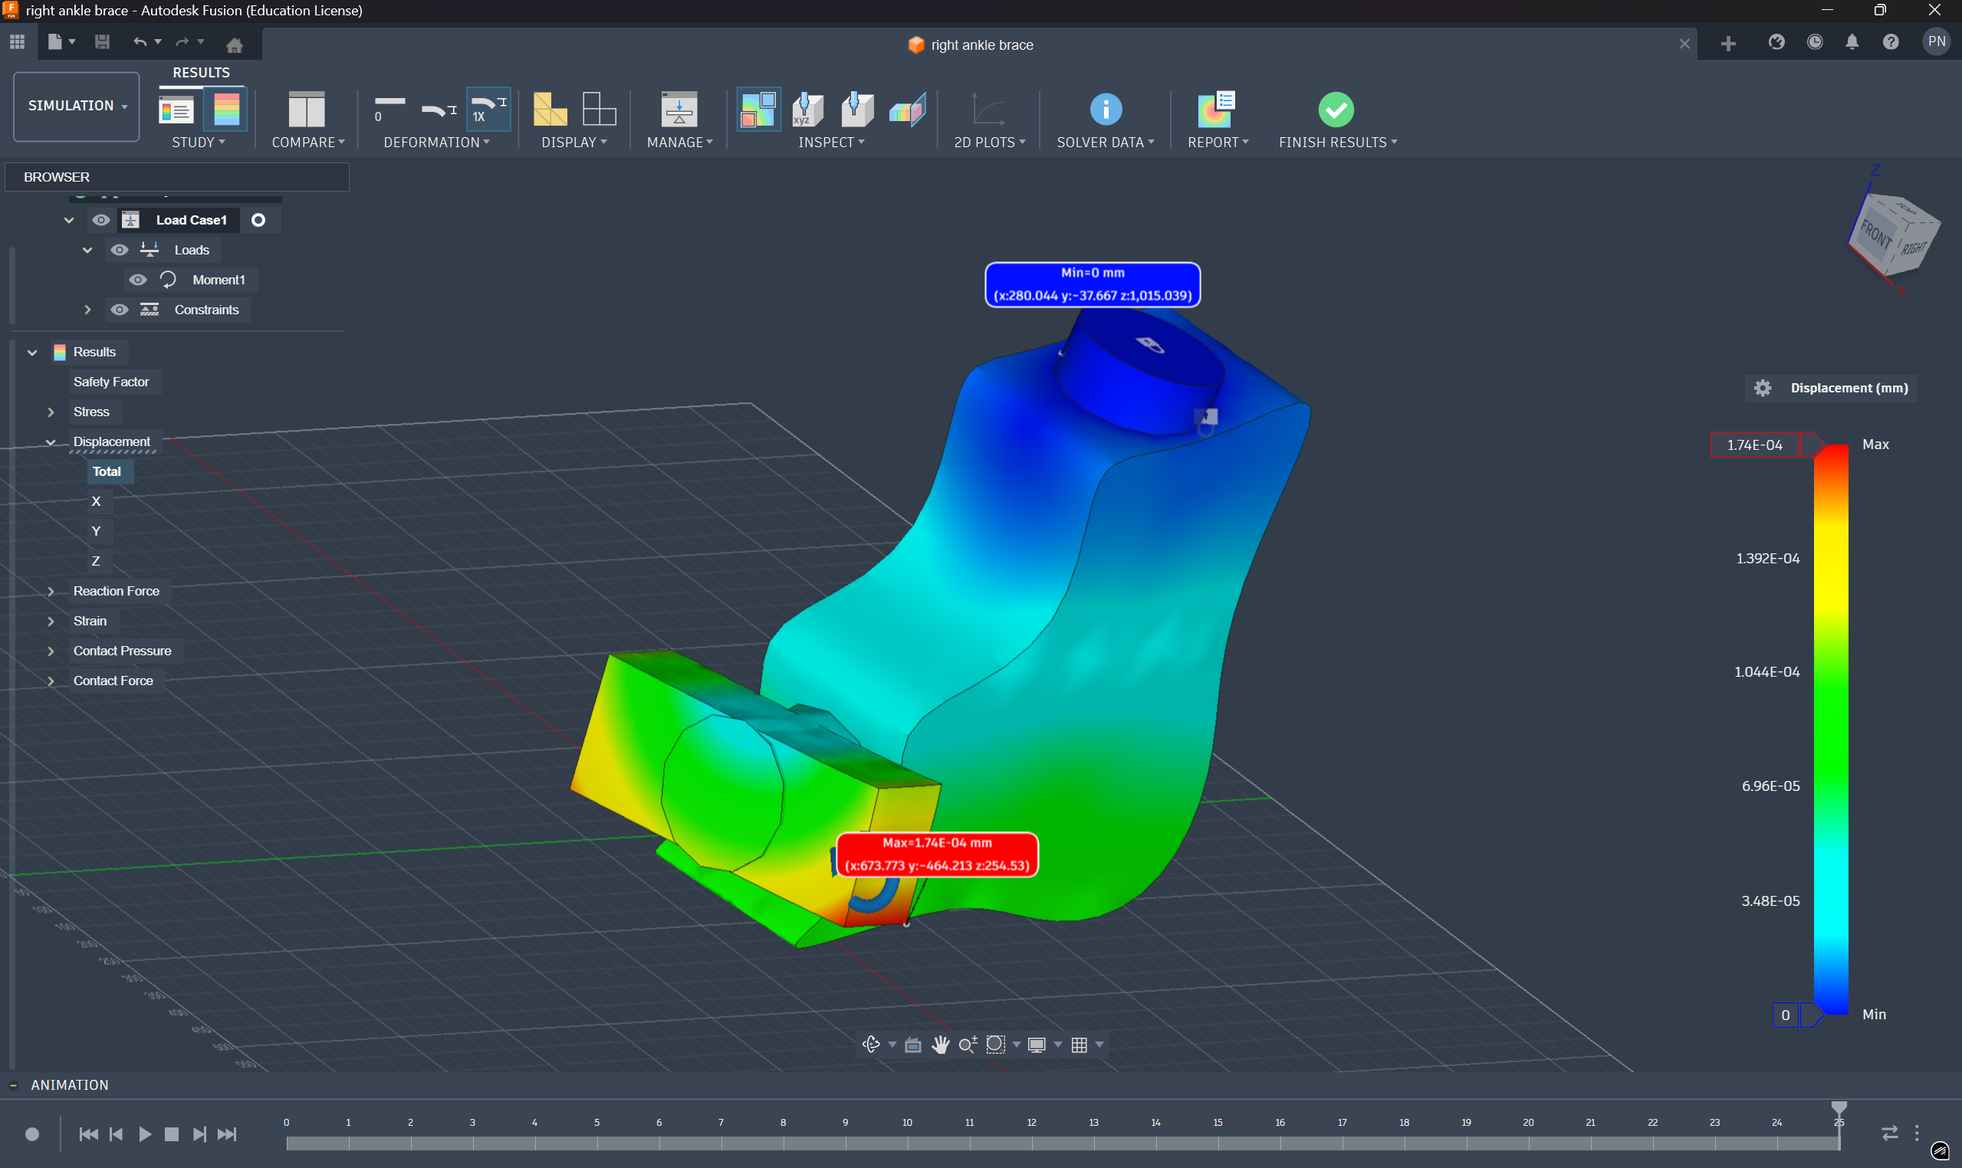The image size is (1962, 1168).
Task: Expand the Reaction Force node
Action: [51, 591]
